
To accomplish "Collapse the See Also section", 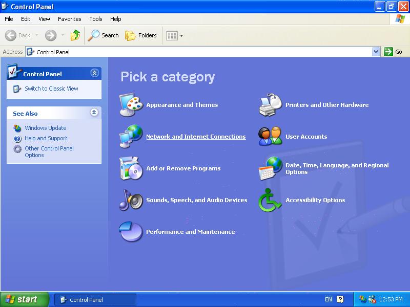I will 94,113.
